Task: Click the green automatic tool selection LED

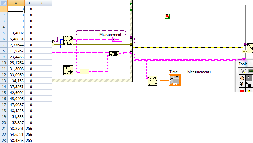Action: tap(250, 71)
